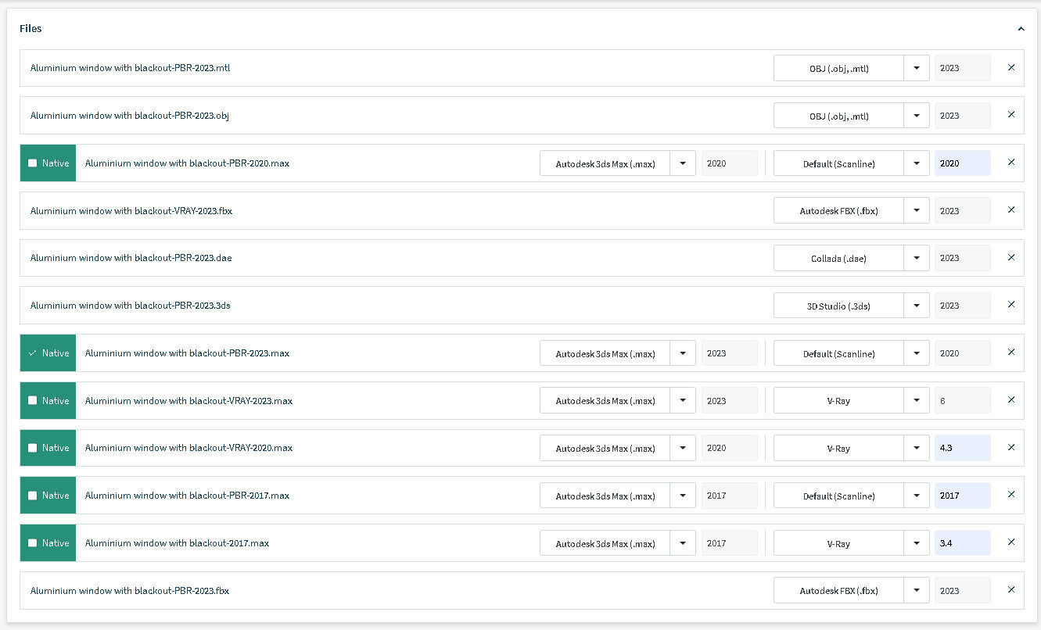Screen dimensions: 1041x630
Task: Open V-Ray renderer dropdown for VRAY-2023.max
Action: tap(917, 401)
